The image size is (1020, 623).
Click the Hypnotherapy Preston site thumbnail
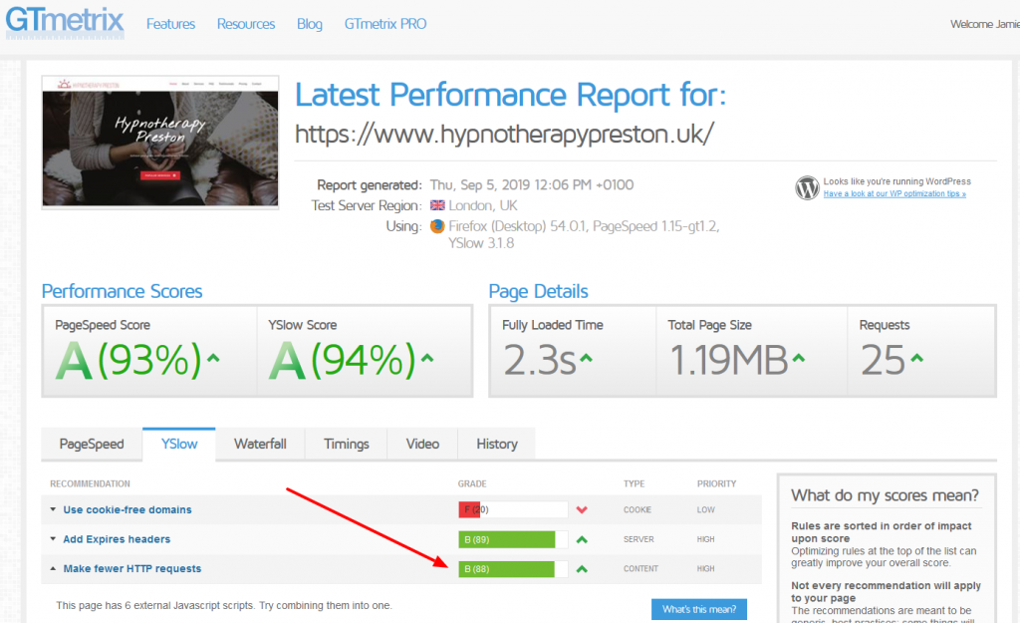click(x=160, y=141)
